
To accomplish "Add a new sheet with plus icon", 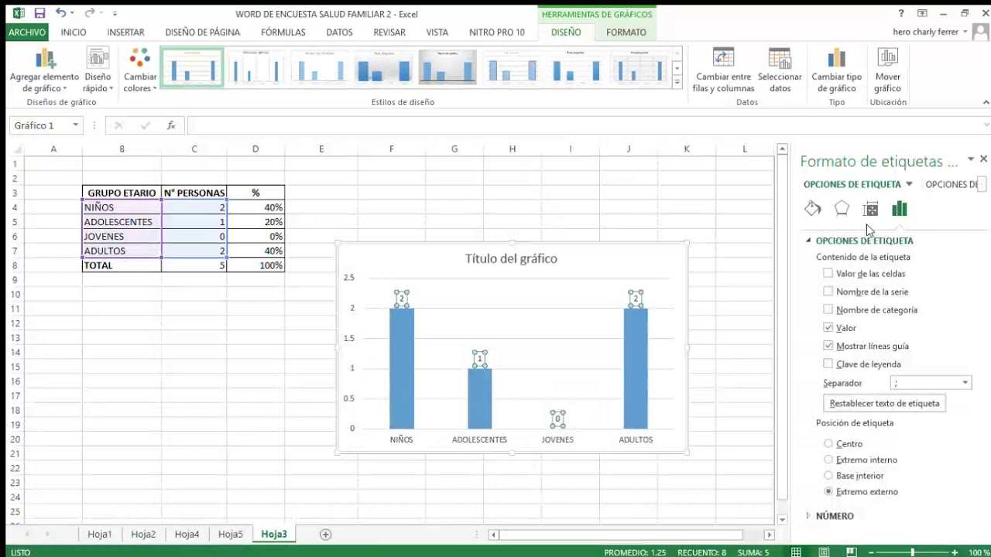I will (325, 535).
